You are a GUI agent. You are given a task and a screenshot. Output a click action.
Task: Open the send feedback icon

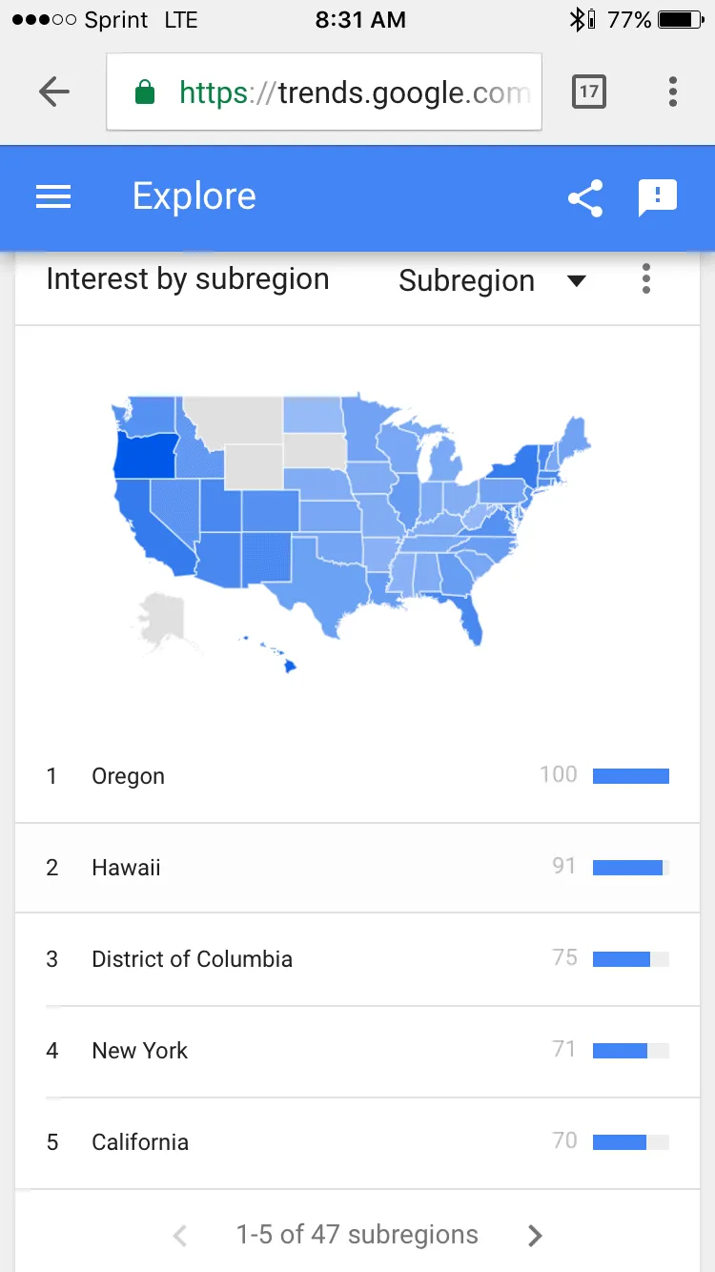coord(657,197)
